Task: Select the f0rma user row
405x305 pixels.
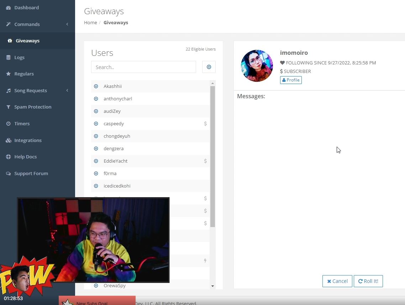Action: (150, 174)
